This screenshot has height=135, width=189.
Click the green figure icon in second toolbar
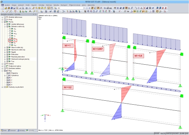pos(20,11)
